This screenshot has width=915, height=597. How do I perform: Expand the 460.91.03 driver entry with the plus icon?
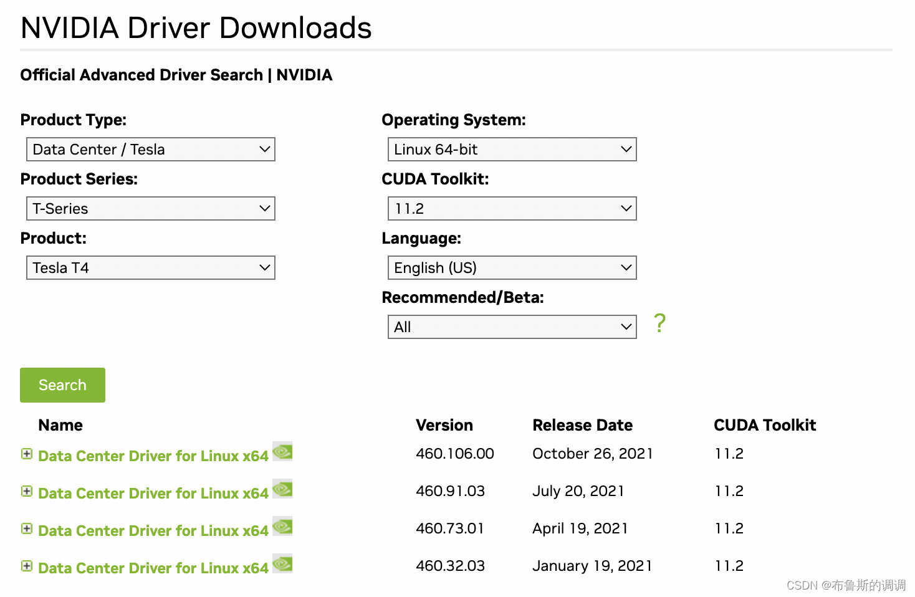pos(26,492)
